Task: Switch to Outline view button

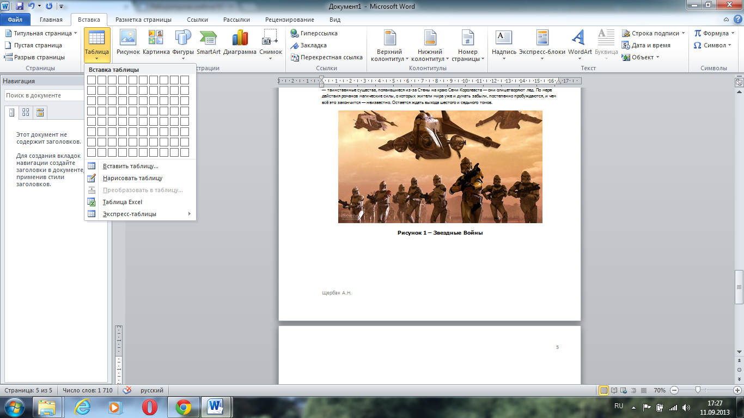Action: tap(635, 390)
